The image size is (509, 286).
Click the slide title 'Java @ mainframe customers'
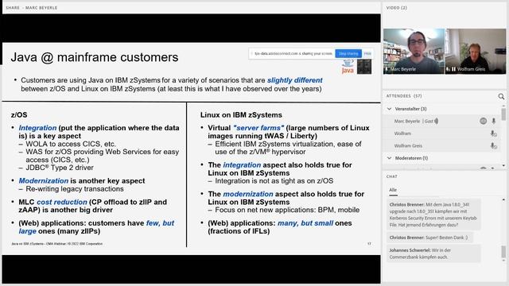(x=95, y=57)
